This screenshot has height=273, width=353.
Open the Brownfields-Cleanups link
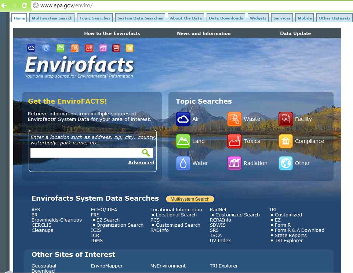click(x=57, y=220)
